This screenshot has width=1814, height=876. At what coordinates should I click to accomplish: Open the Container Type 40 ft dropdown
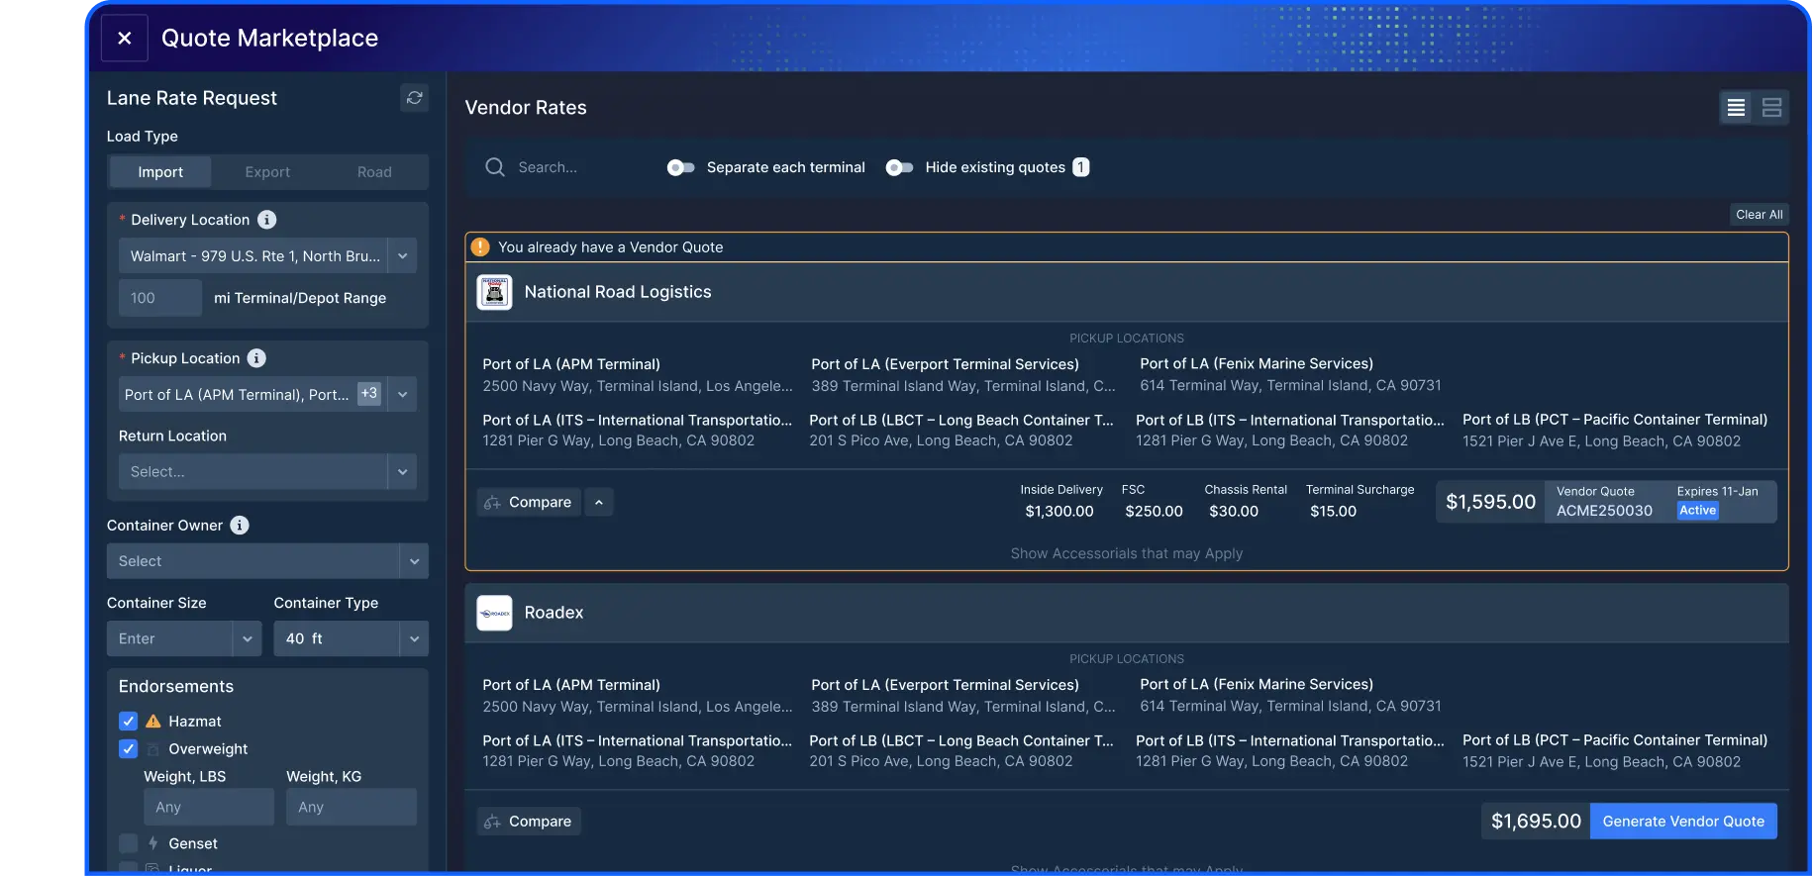click(x=352, y=638)
